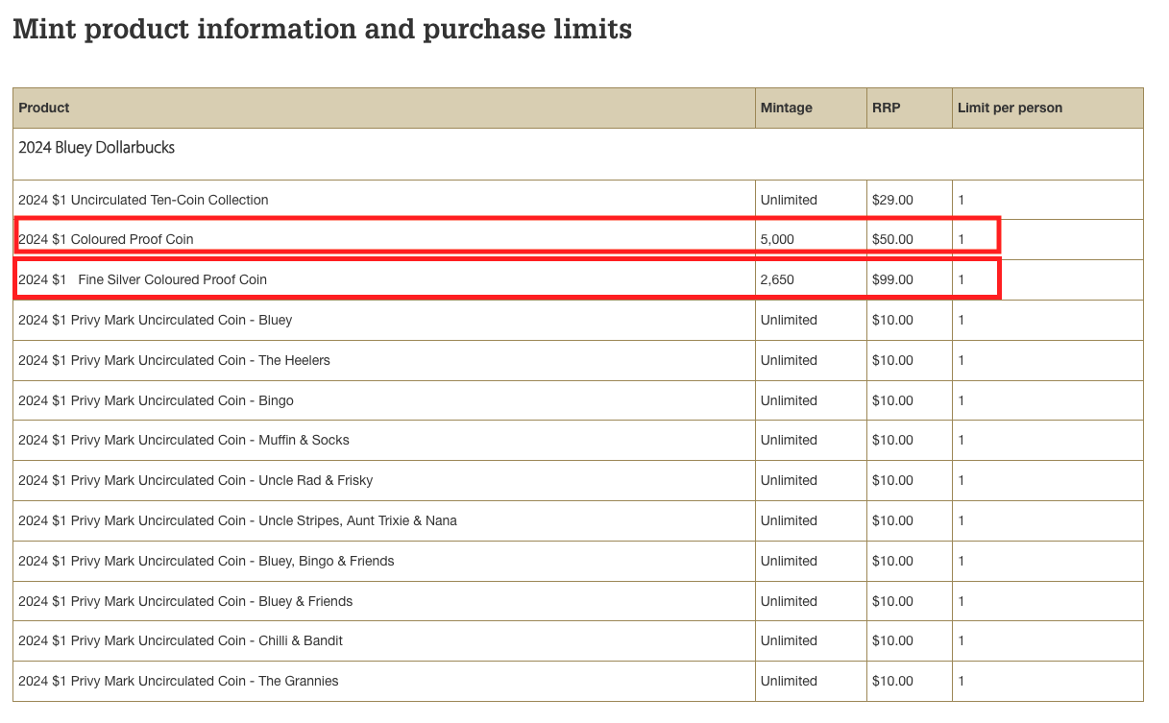Click the 'Bluey, Bingo & Friends' coin product name
This screenshot has width=1169, height=723.
(x=206, y=561)
